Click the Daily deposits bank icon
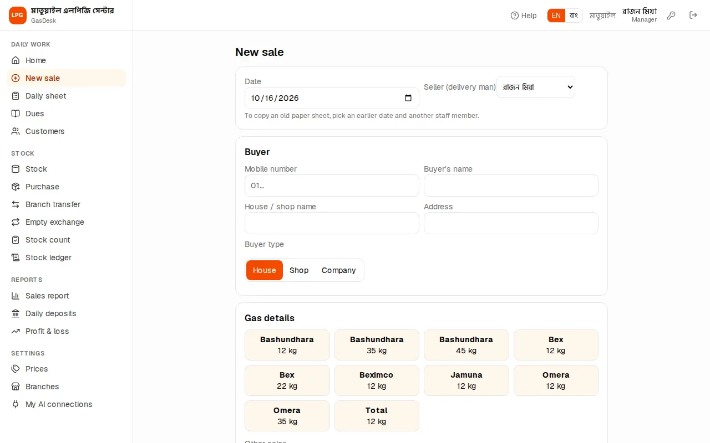The height and width of the screenshot is (443, 710). tap(16, 313)
